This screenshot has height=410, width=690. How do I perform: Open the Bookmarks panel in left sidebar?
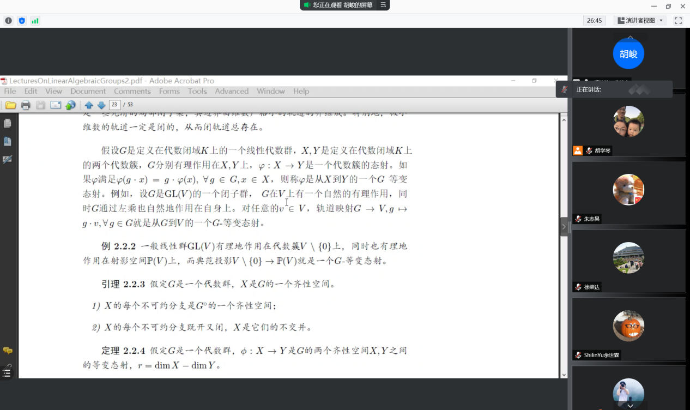8,142
